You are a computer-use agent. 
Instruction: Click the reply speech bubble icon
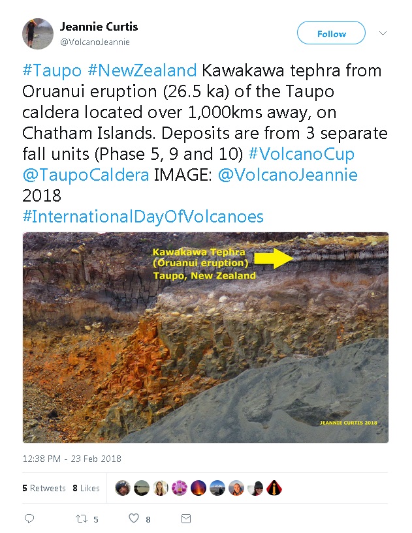29,519
